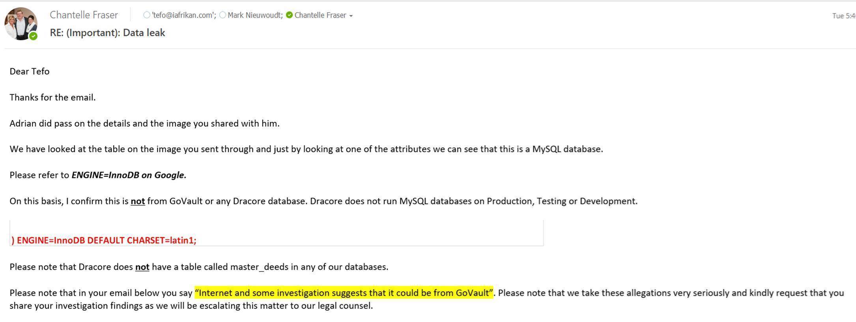
Task: Select the presence circle beside tefo@iafrikan.com
Action: [x=147, y=15]
